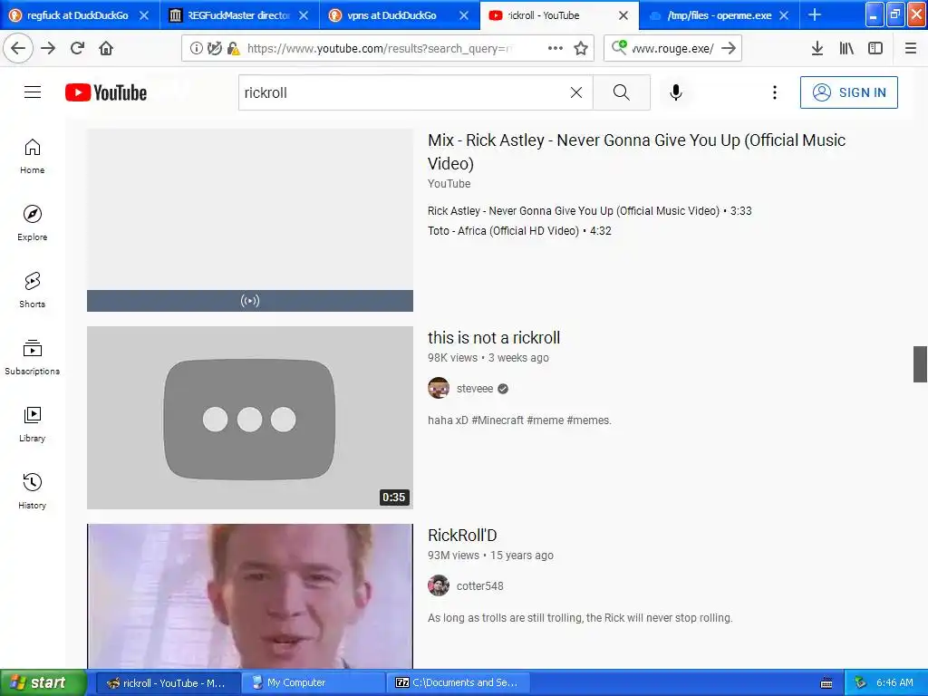Clear the rickroll search text
The width and height of the screenshot is (928, 696).
(575, 92)
